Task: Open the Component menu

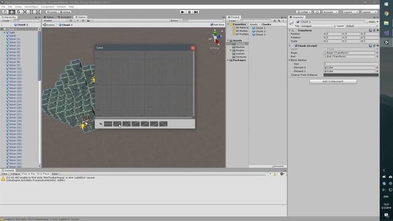Action: point(47,7)
